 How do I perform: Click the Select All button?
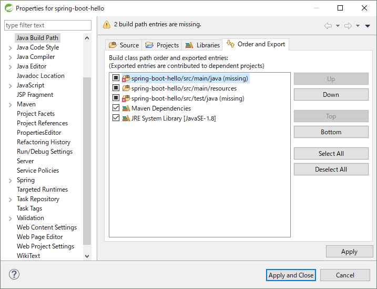331,154
